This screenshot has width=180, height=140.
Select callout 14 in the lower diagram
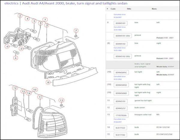[29, 93]
